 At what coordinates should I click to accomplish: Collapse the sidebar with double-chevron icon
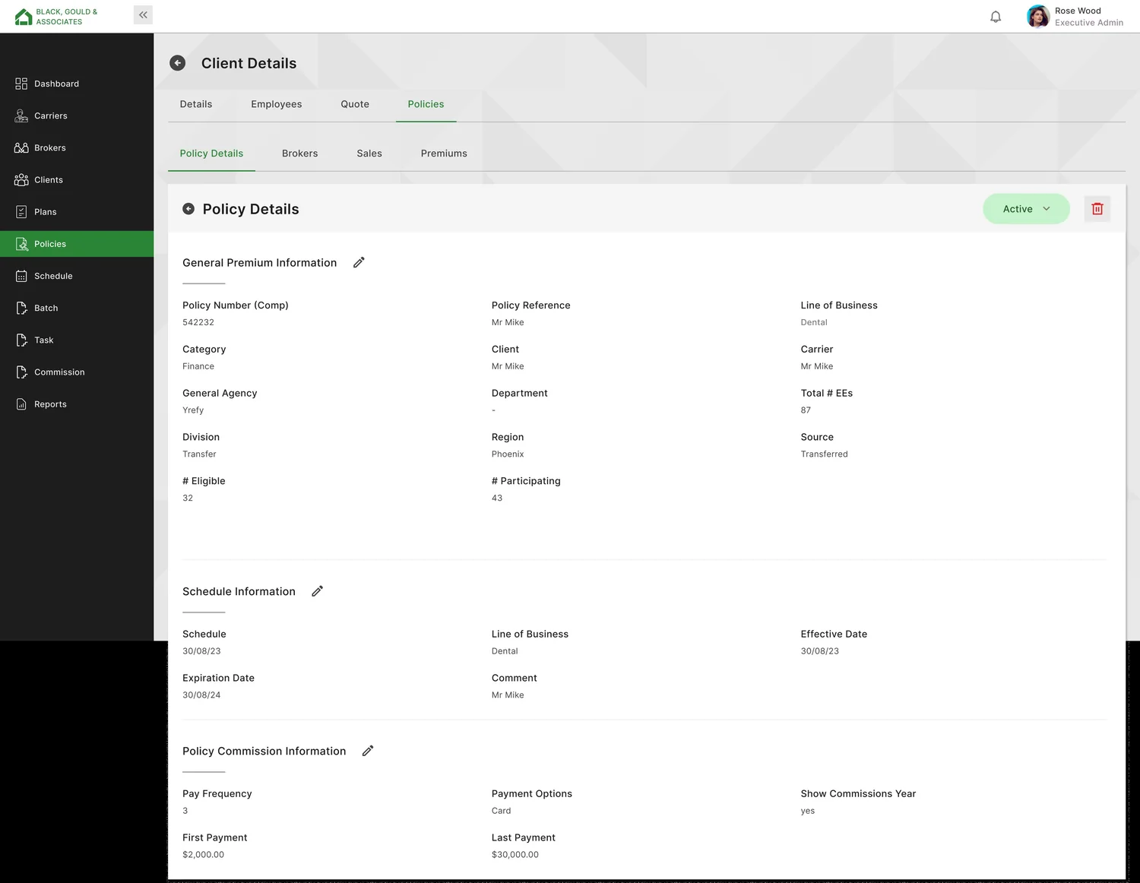tap(143, 15)
